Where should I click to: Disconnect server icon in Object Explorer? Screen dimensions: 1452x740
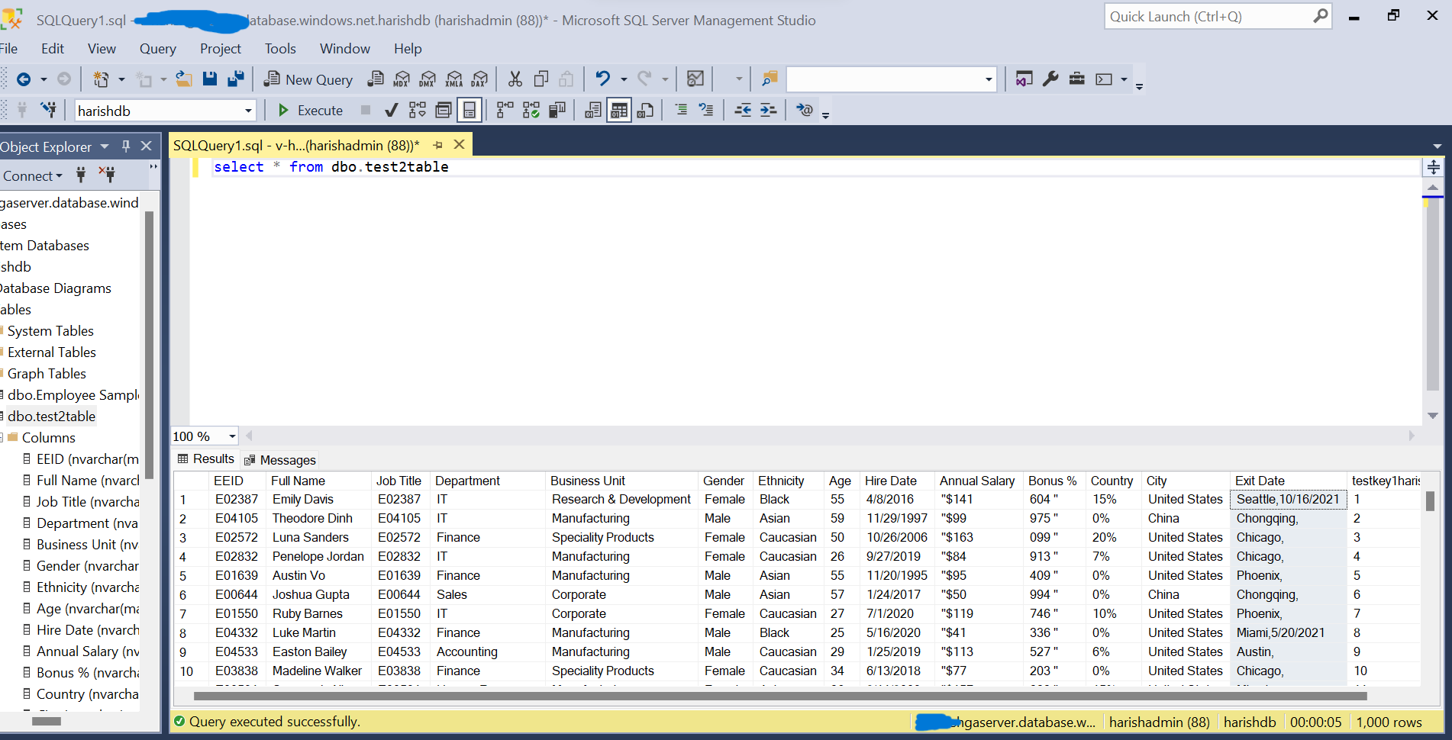[x=107, y=175]
